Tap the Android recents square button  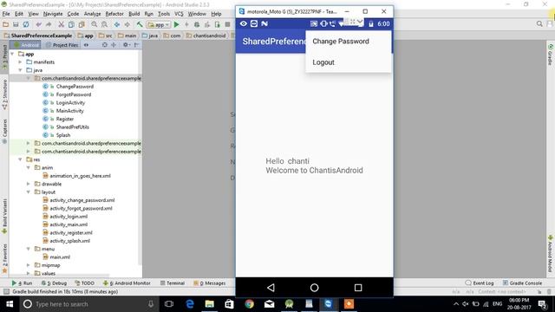pyautogui.click(x=358, y=288)
